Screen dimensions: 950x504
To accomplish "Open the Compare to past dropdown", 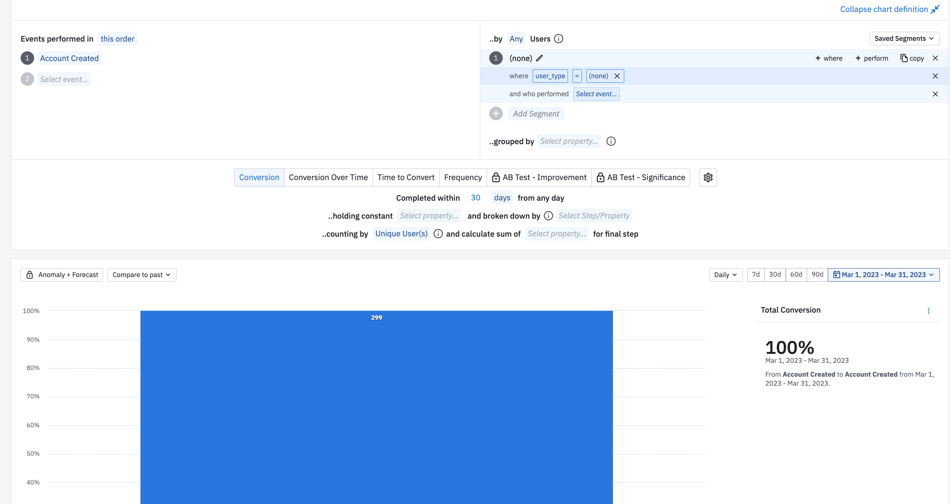I will click(142, 274).
